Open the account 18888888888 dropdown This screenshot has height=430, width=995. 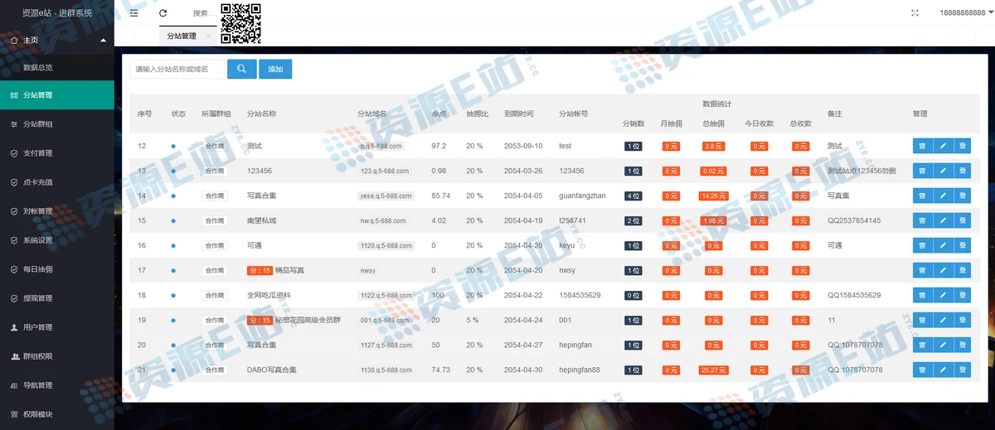tap(962, 13)
